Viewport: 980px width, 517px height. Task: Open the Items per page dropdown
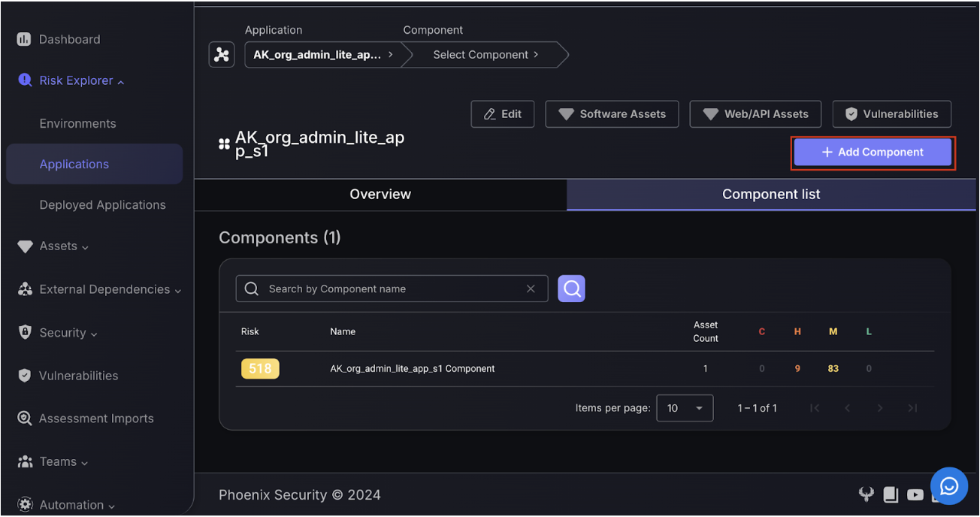(685, 408)
